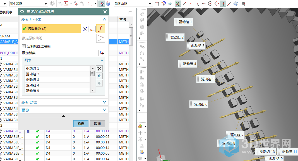Click the 添加新集 add new set icon
The width and height of the screenshot is (298, 161).
point(102,53)
